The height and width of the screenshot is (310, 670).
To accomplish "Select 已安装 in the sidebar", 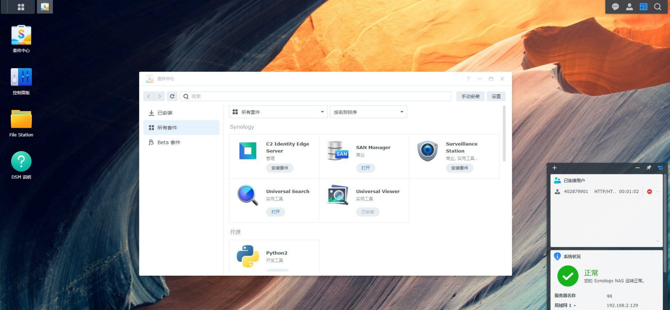I will (x=181, y=113).
